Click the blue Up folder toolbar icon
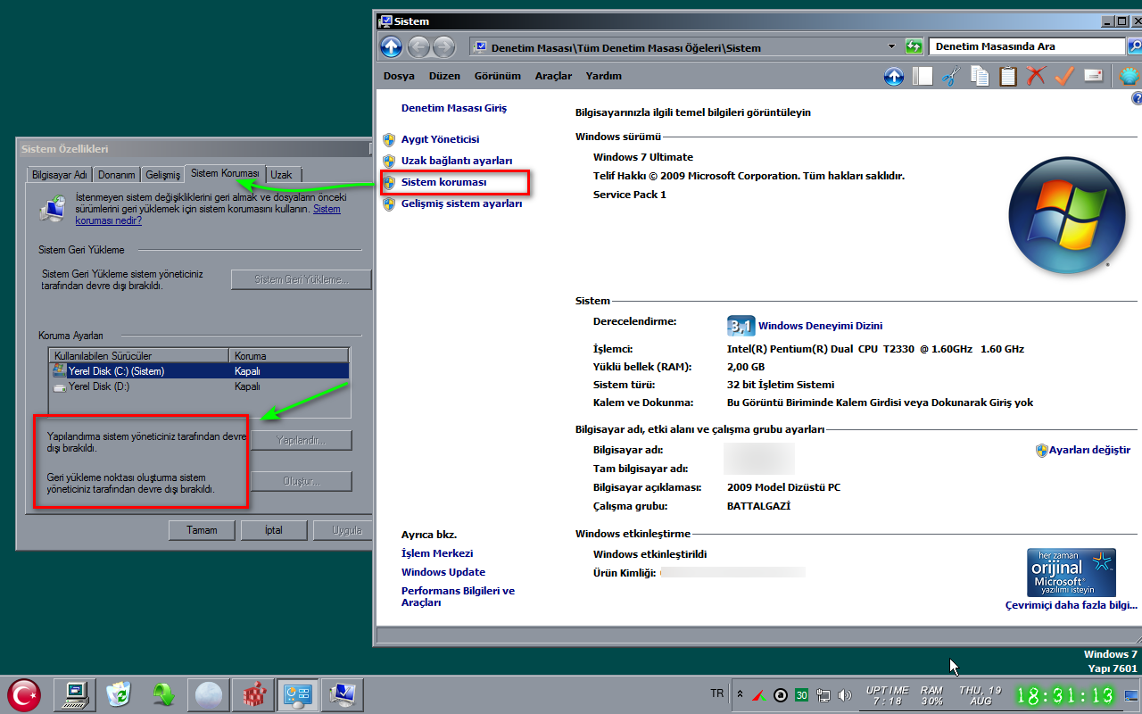The image size is (1142, 714). click(x=894, y=76)
